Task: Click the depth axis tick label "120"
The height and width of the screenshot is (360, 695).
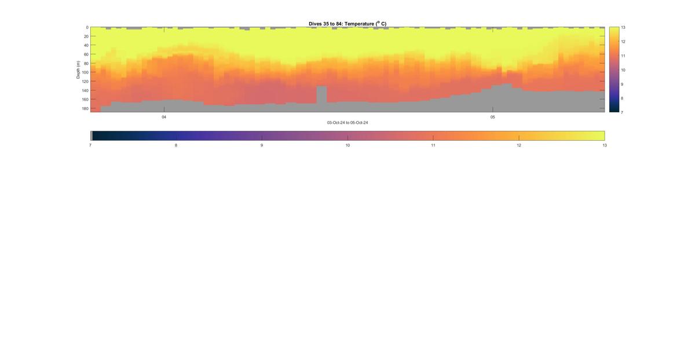Action: [85, 82]
